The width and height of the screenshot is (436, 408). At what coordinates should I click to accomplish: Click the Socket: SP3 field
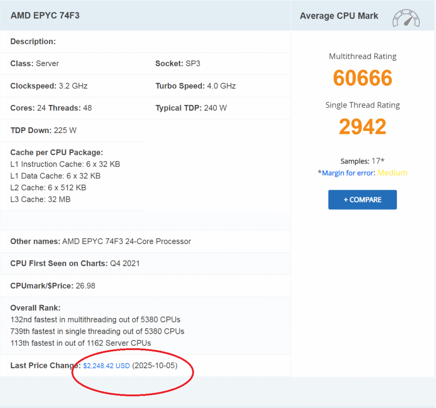click(178, 64)
